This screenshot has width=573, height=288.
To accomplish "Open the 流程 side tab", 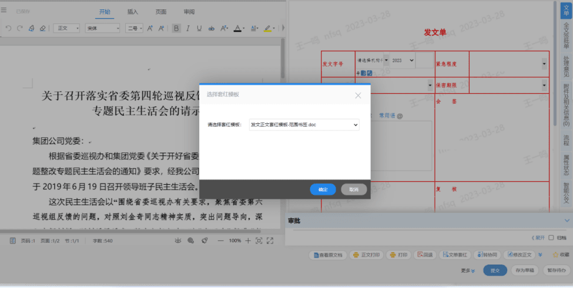I will [566, 140].
